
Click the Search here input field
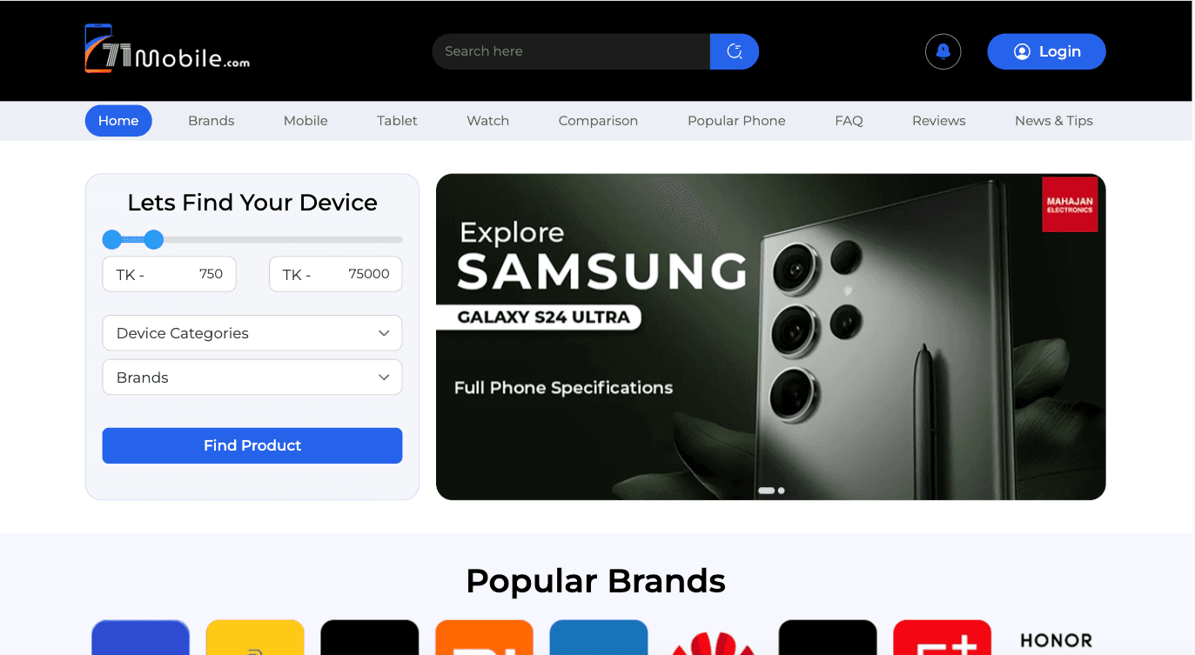[x=571, y=51]
